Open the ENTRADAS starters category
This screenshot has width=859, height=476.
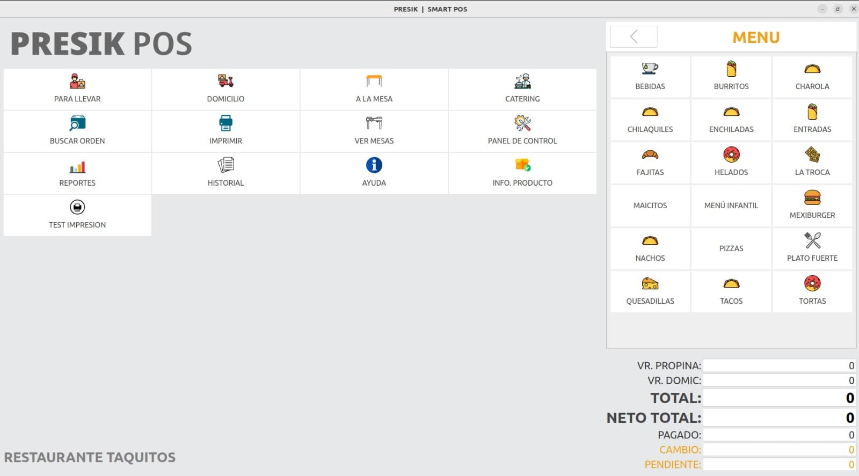coord(812,120)
